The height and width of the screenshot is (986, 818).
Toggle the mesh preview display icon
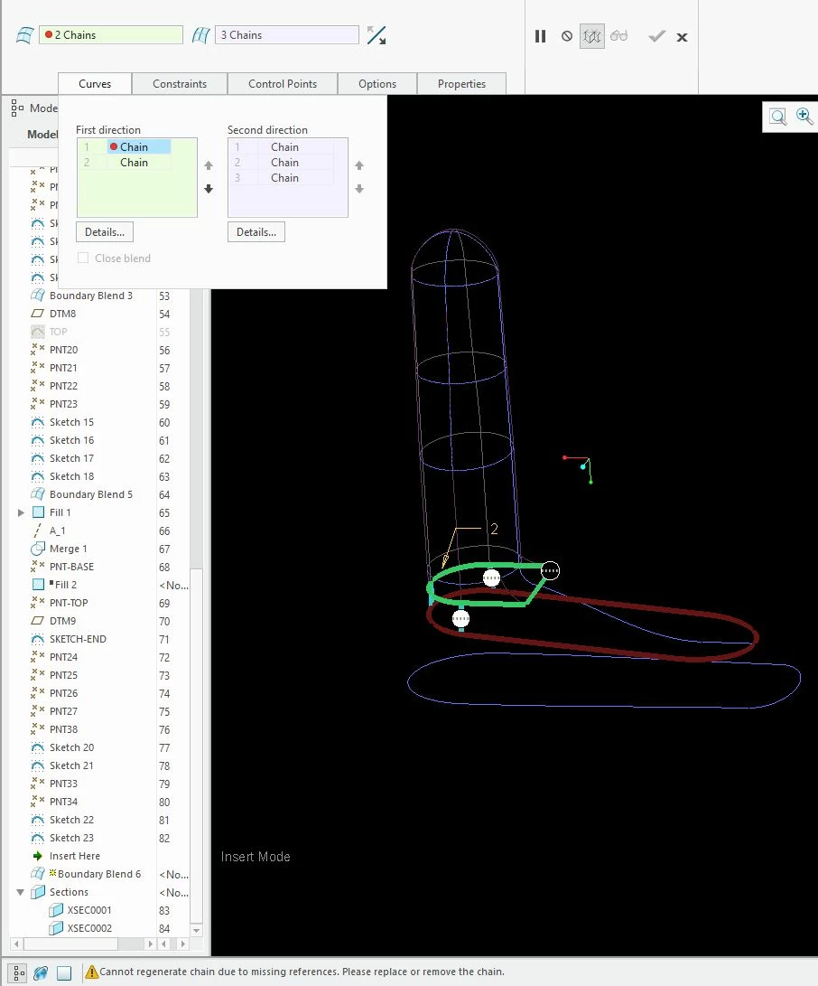[591, 36]
